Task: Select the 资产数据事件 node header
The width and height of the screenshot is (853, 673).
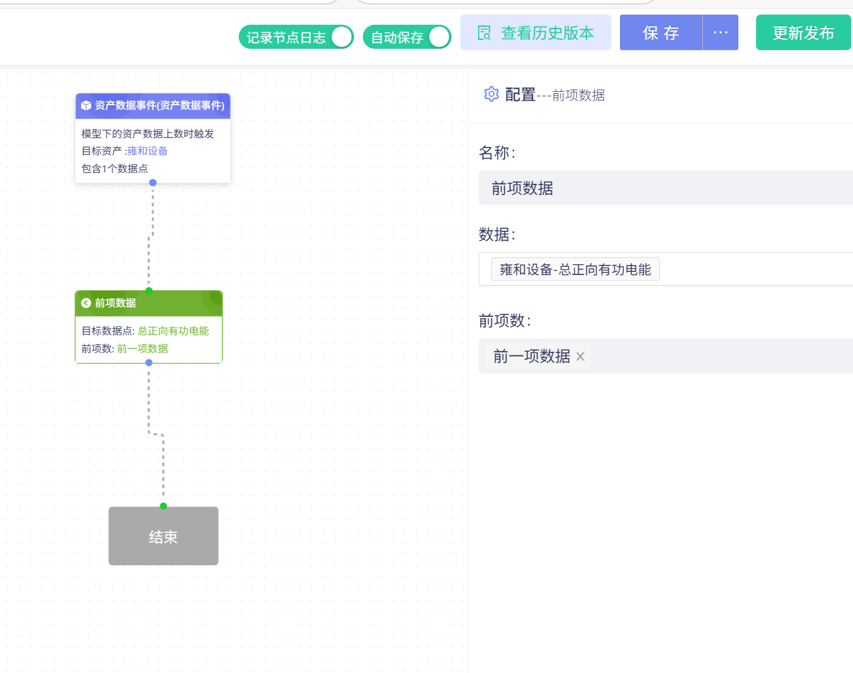Action: click(153, 106)
